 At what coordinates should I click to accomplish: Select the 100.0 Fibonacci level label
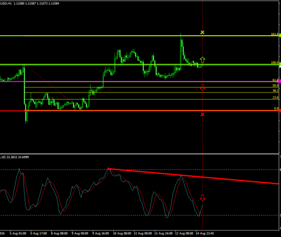point(275,63)
